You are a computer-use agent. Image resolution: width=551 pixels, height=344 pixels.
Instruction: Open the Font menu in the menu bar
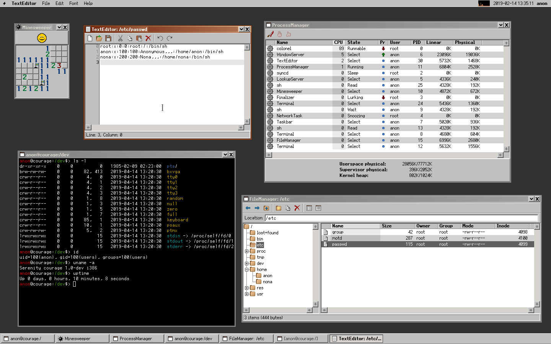pyautogui.click(x=73, y=3)
